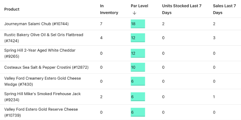Edit par level 12 for Aged White Cheddar
Screen dimensions: 241x120
pos(138,53)
